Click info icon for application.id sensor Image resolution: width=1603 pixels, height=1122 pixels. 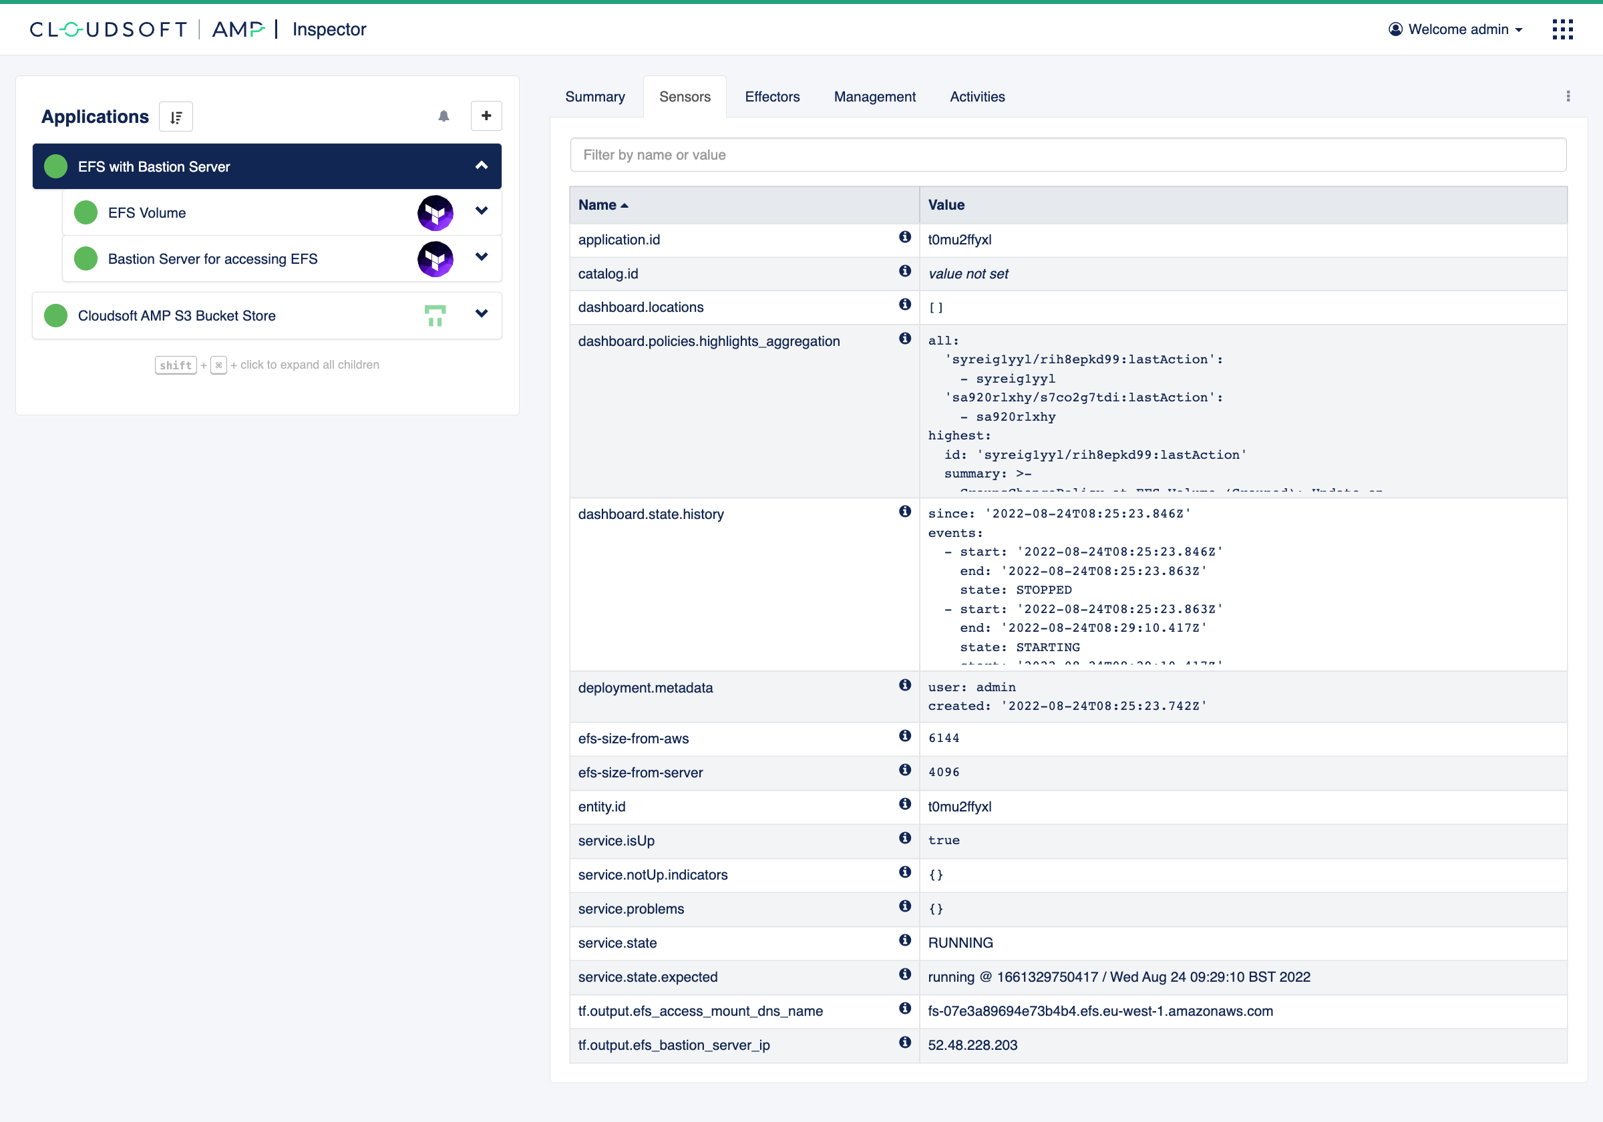(905, 236)
